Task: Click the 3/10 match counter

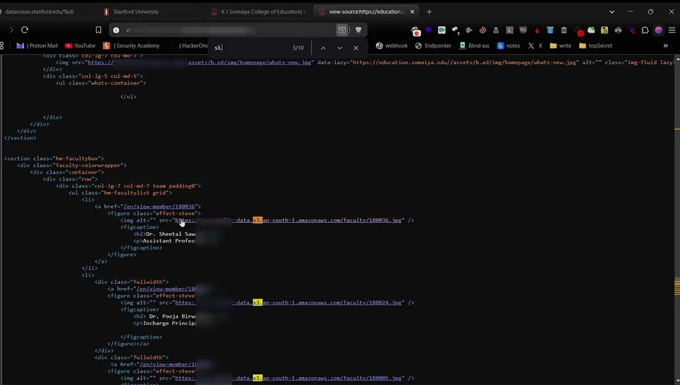Action: tap(298, 48)
